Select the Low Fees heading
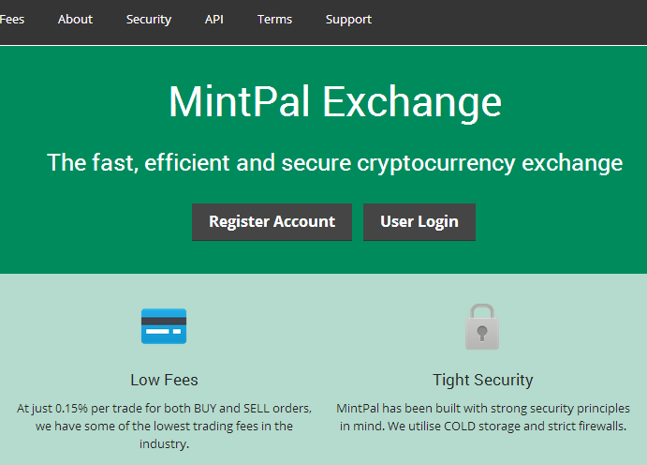The height and width of the screenshot is (465, 647). [164, 380]
